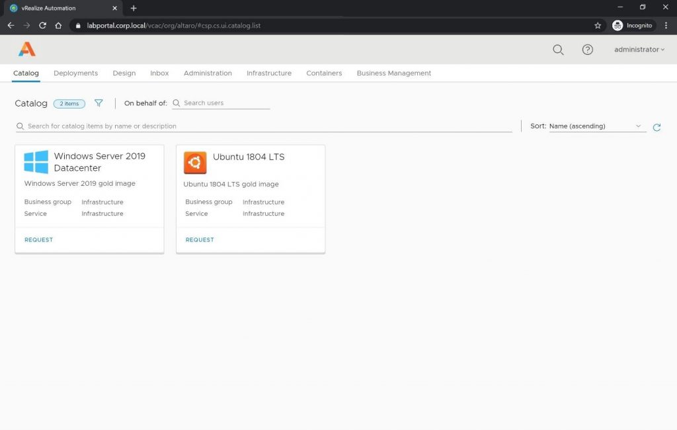This screenshot has height=430, width=677.
Task: Click the Windows Server 2019 Datacenter title
Action: [99, 162]
